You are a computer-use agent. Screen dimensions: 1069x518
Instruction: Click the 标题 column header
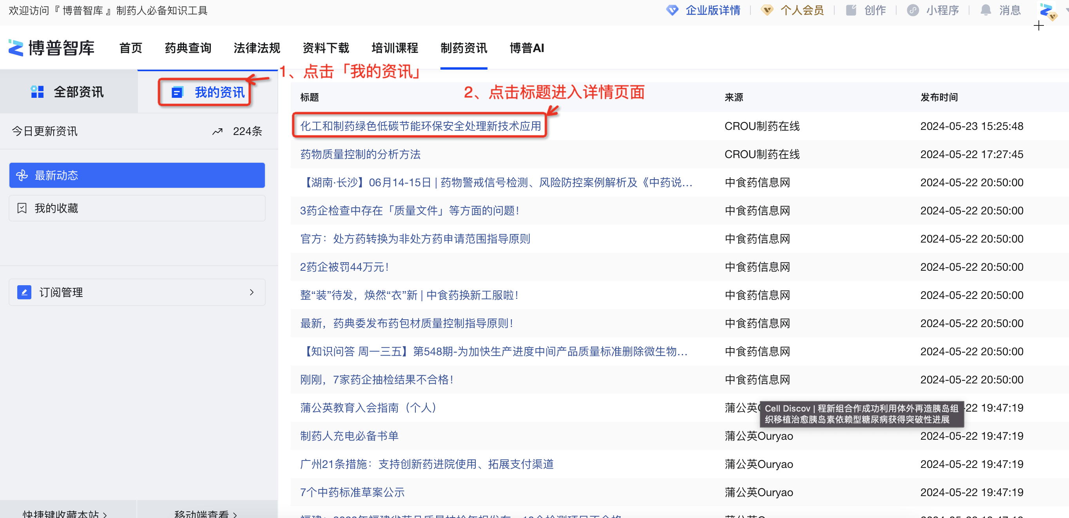click(x=310, y=97)
